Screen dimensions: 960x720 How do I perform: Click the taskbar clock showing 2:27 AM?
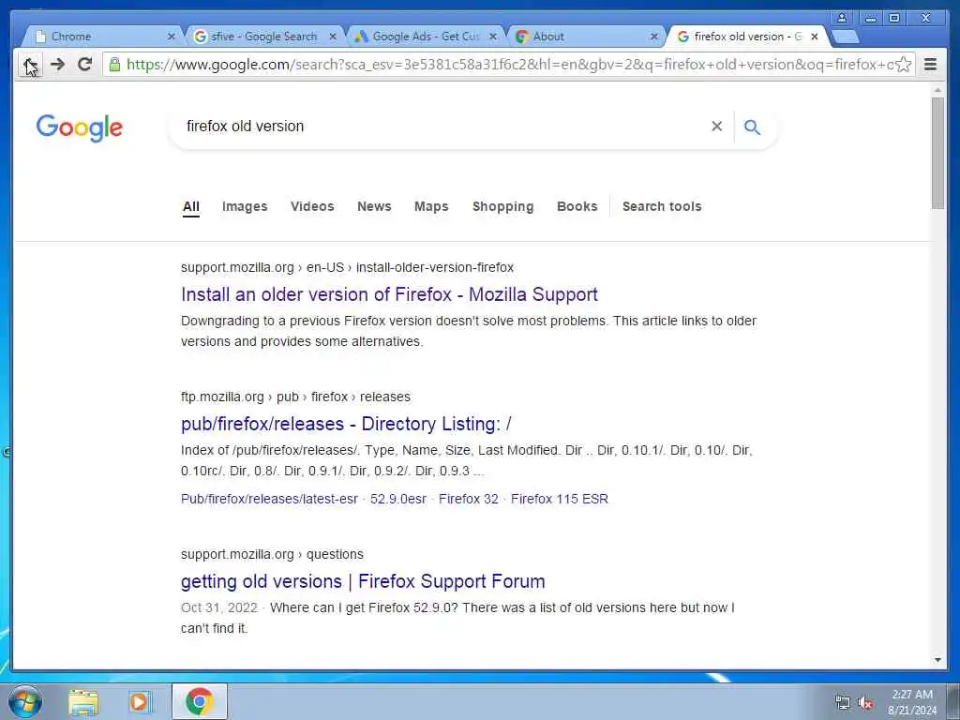tap(912, 702)
